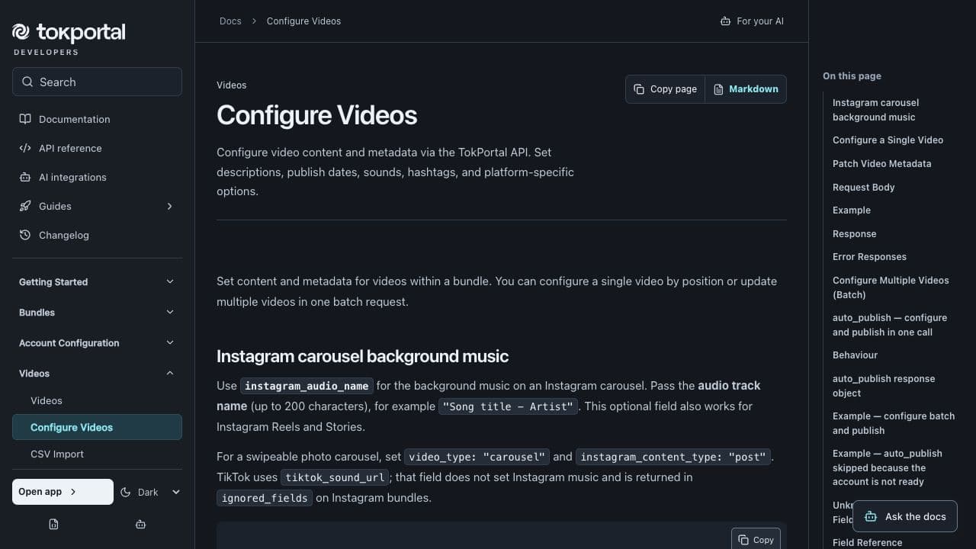This screenshot has width=976, height=549.
Task: Click the Configure Videos breadcrumb
Action: (303, 21)
